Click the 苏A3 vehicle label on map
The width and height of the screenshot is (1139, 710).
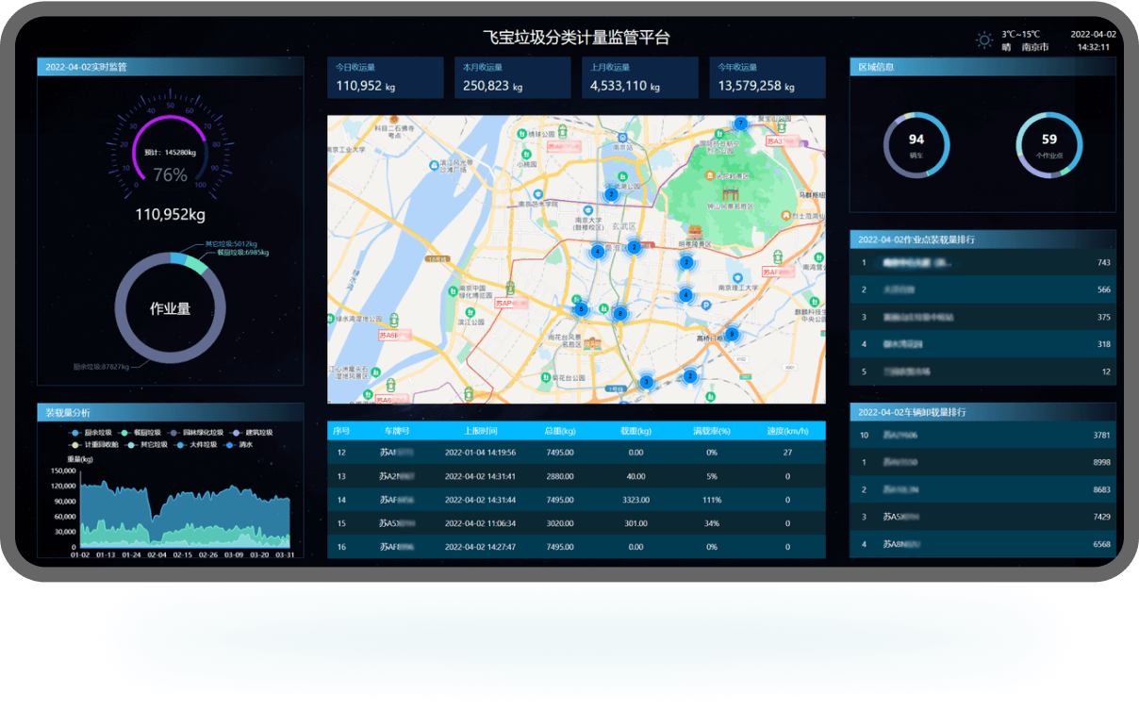(783, 141)
